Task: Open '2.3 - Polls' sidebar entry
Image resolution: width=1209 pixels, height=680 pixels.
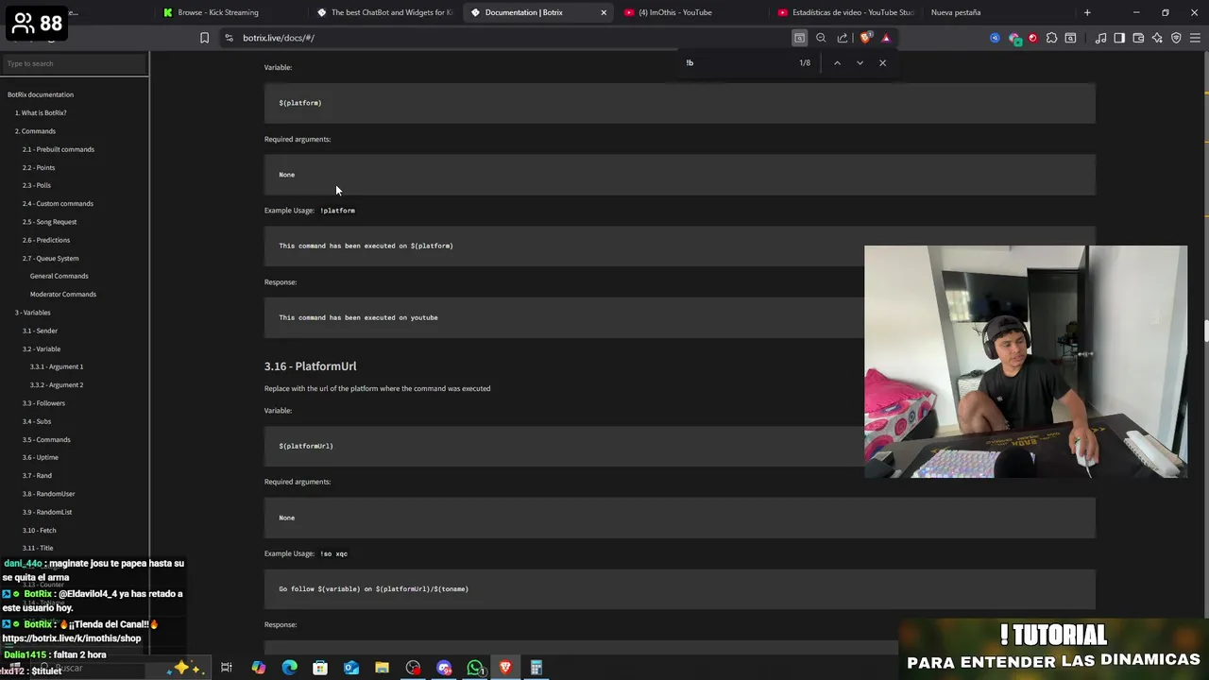Action: [37, 185]
